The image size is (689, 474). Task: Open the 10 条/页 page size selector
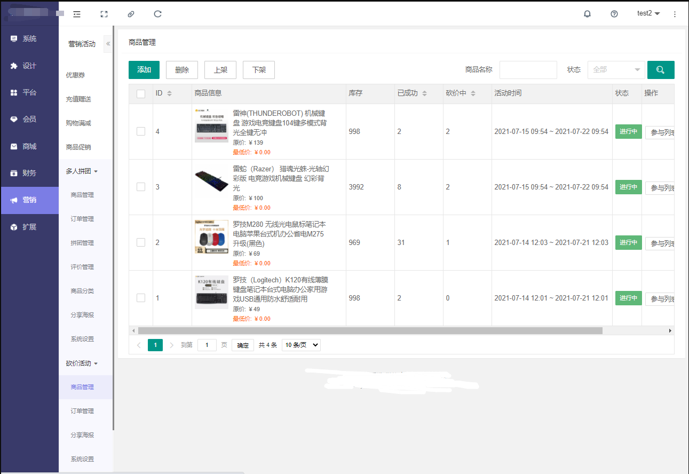tap(301, 345)
